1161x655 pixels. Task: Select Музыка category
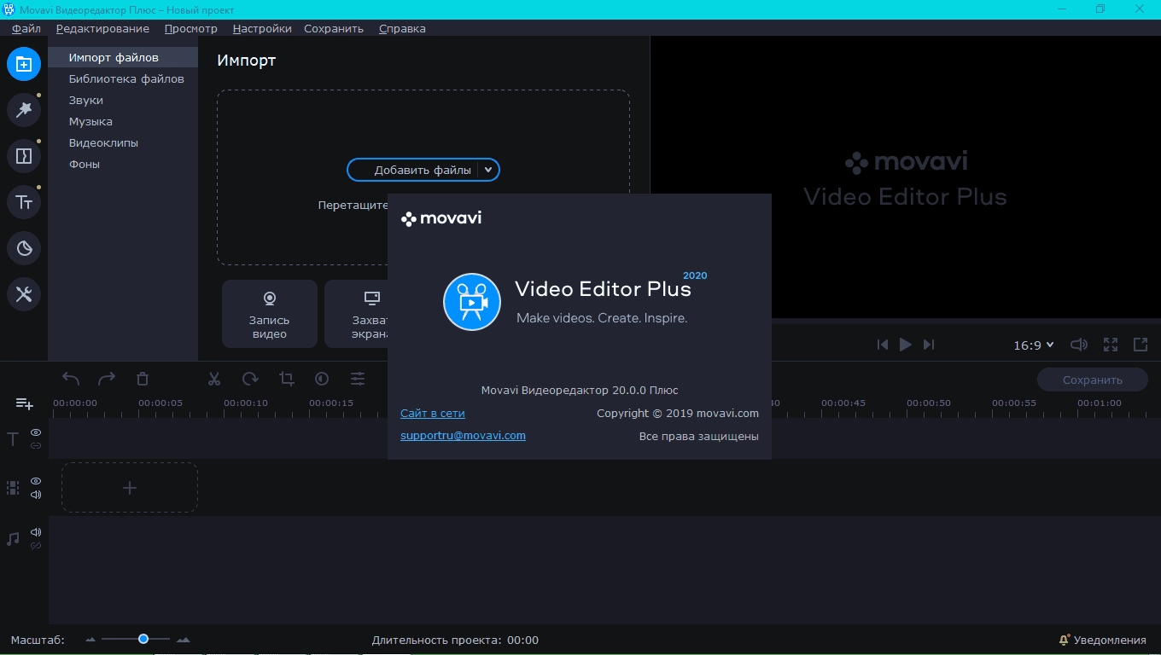123,121
